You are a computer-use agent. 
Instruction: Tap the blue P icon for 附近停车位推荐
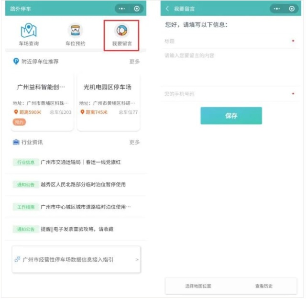pos(16,62)
